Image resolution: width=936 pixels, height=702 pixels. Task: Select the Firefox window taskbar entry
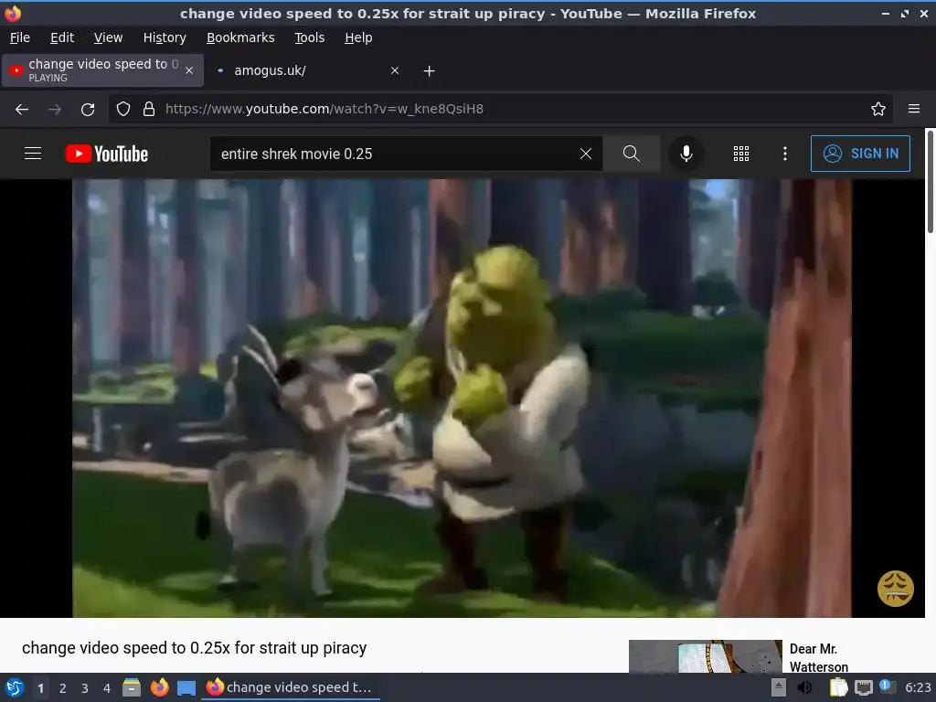(291, 687)
